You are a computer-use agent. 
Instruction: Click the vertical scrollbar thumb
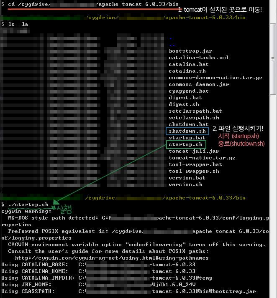(273, 59)
